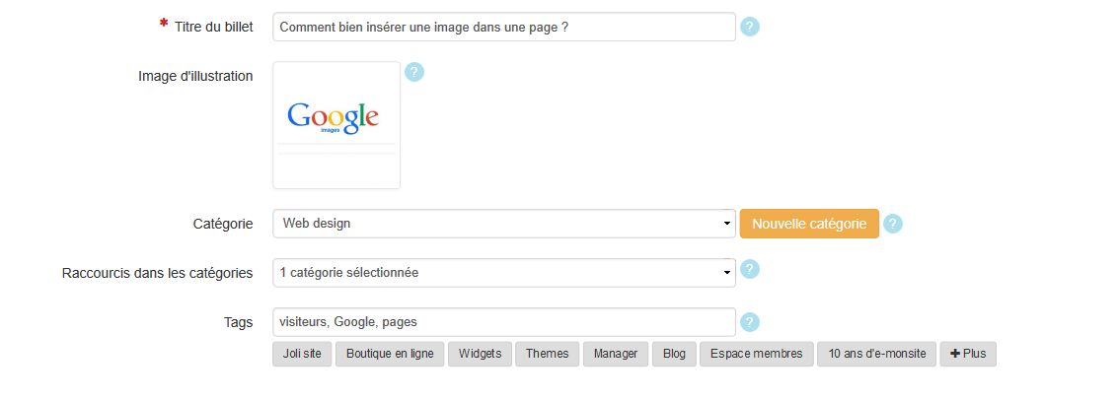Open the Catégorie dropdown showing Web design
Viewport: 1118px width, 400px height.
tap(504, 224)
